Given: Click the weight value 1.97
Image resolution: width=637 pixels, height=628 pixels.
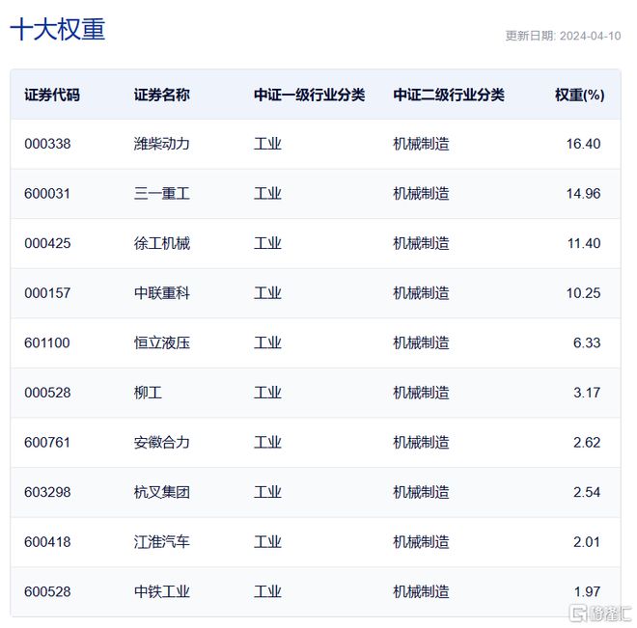Looking at the screenshot, I should [x=587, y=592].
